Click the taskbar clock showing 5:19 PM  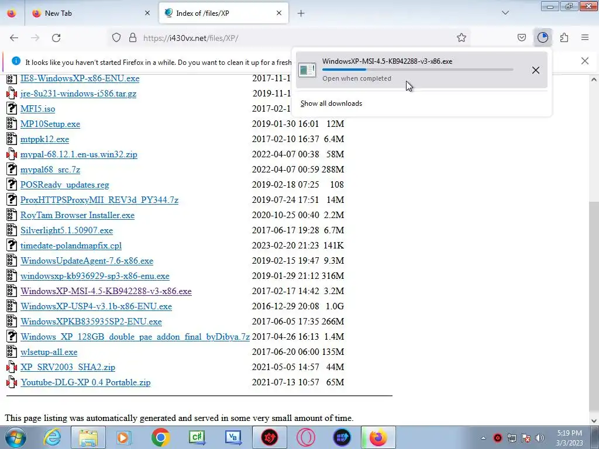569,438
